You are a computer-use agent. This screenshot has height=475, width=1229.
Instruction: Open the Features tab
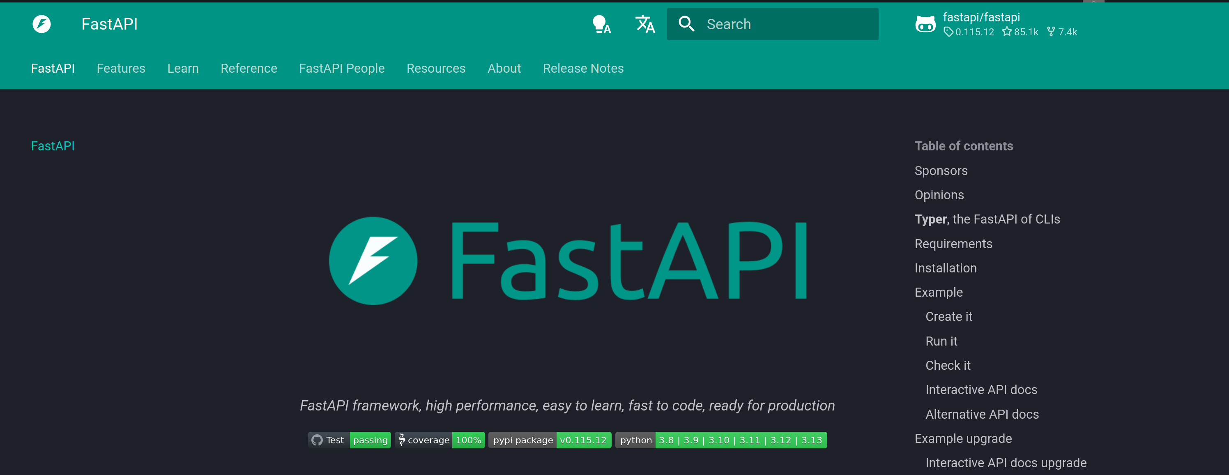tap(121, 68)
